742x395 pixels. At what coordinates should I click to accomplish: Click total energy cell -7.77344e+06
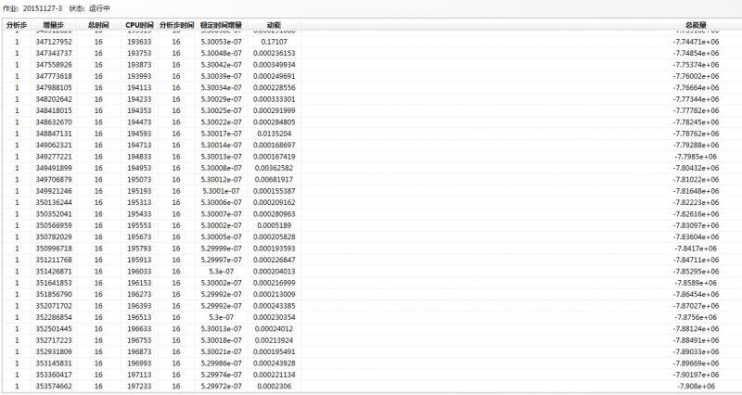[x=696, y=99]
